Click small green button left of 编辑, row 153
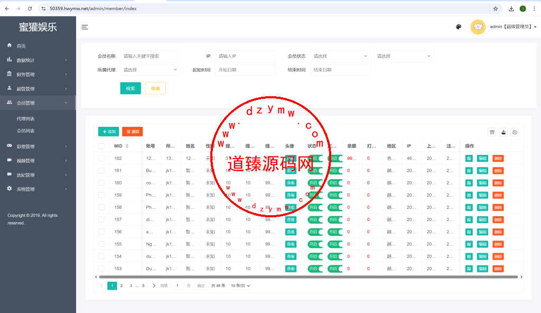Viewport: 541px width, 313px height. [x=469, y=269]
